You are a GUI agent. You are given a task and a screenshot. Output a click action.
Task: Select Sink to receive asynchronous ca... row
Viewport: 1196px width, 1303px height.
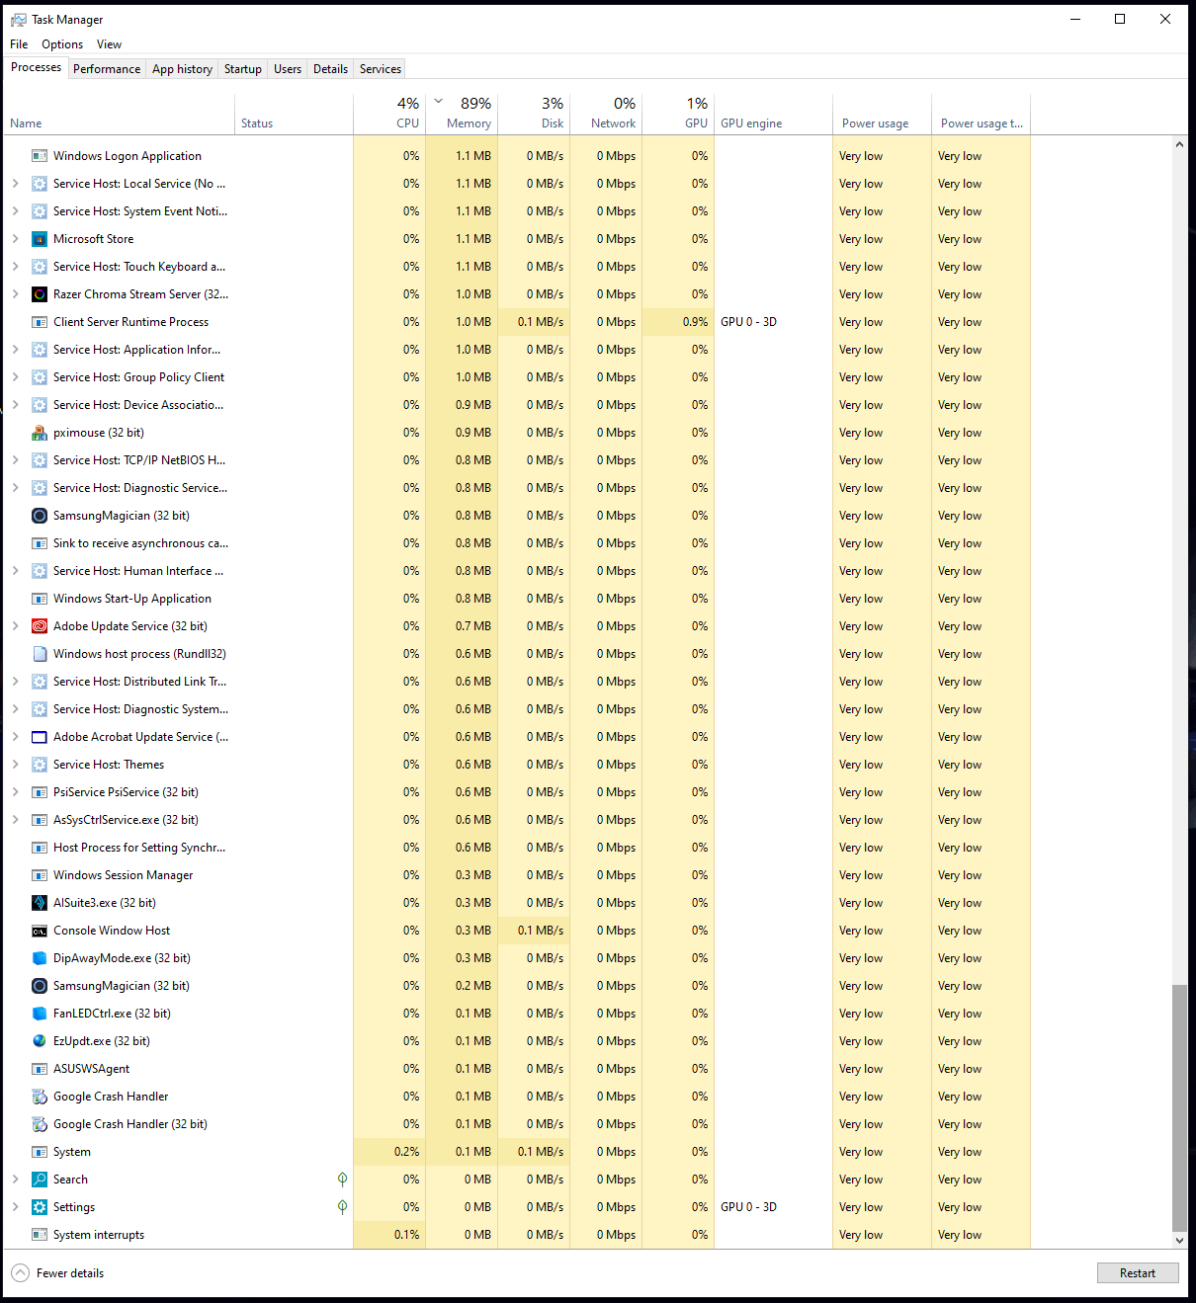pyautogui.click(x=517, y=543)
